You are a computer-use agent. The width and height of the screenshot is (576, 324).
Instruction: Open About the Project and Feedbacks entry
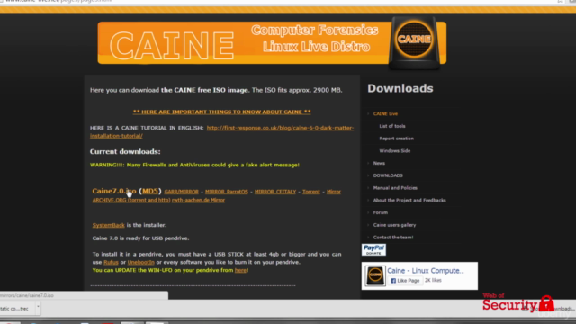pyautogui.click(x=409, y=200)
